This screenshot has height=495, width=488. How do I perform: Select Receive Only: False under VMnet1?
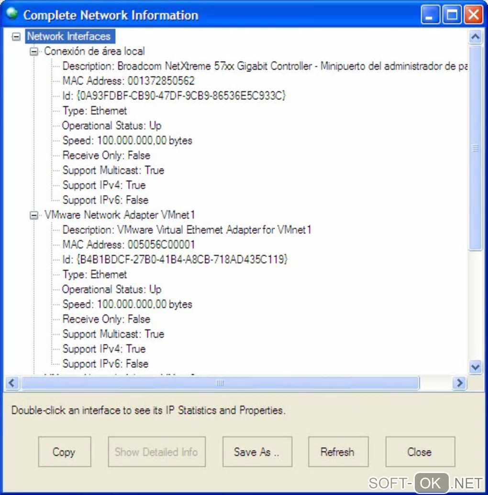tap(106, 319)
